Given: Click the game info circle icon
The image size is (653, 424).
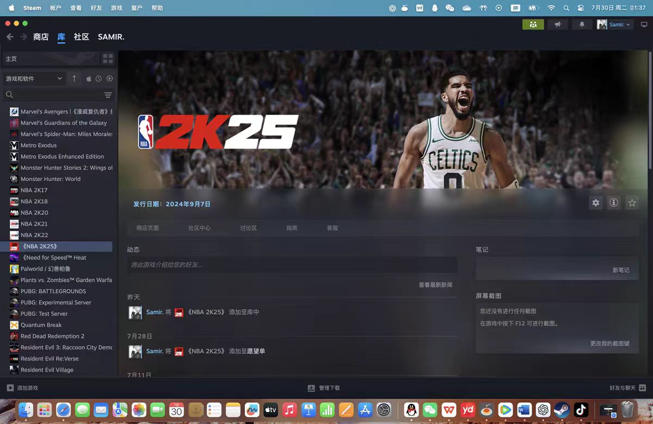Looking at the screenshot, I should (x=614, y=202).
